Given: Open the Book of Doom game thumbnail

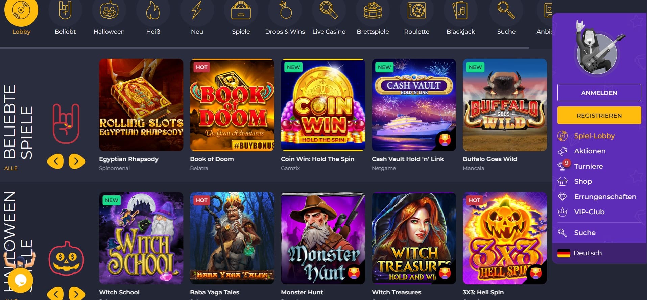Looking at the screenshot, I should coord(232,105).
